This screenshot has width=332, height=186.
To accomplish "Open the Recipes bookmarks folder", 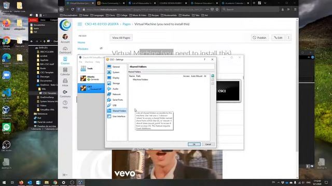I will 154,15.
